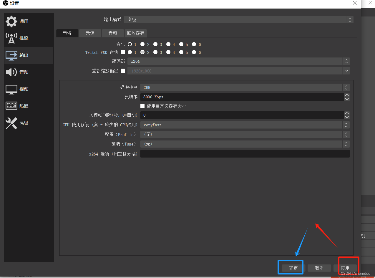Open the 高级 advanced tools icon
Image resolution: width=375 pixels, height=278 pixels.
coord(11,123)
